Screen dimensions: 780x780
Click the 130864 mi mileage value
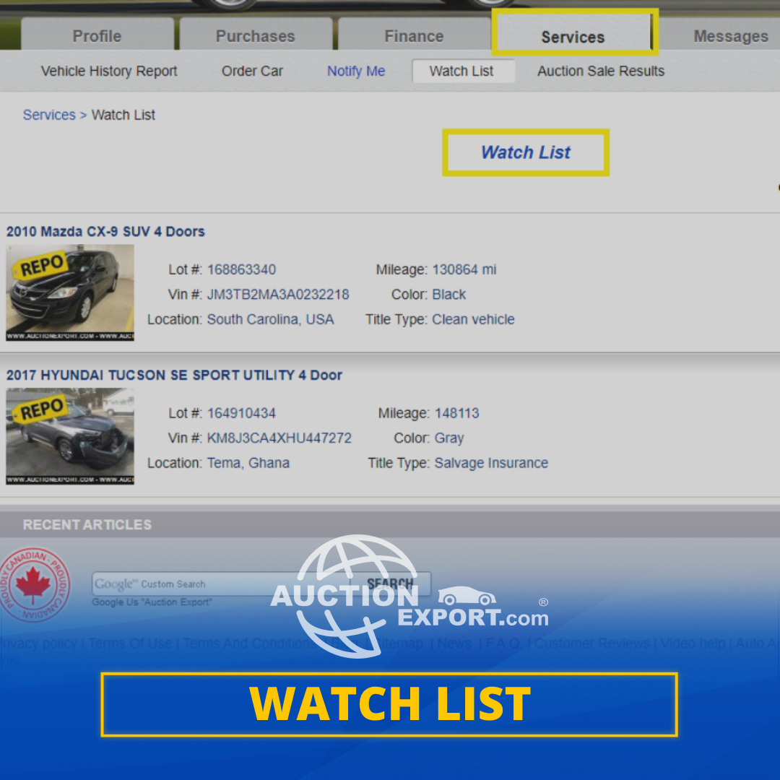[x=464, y=269]
